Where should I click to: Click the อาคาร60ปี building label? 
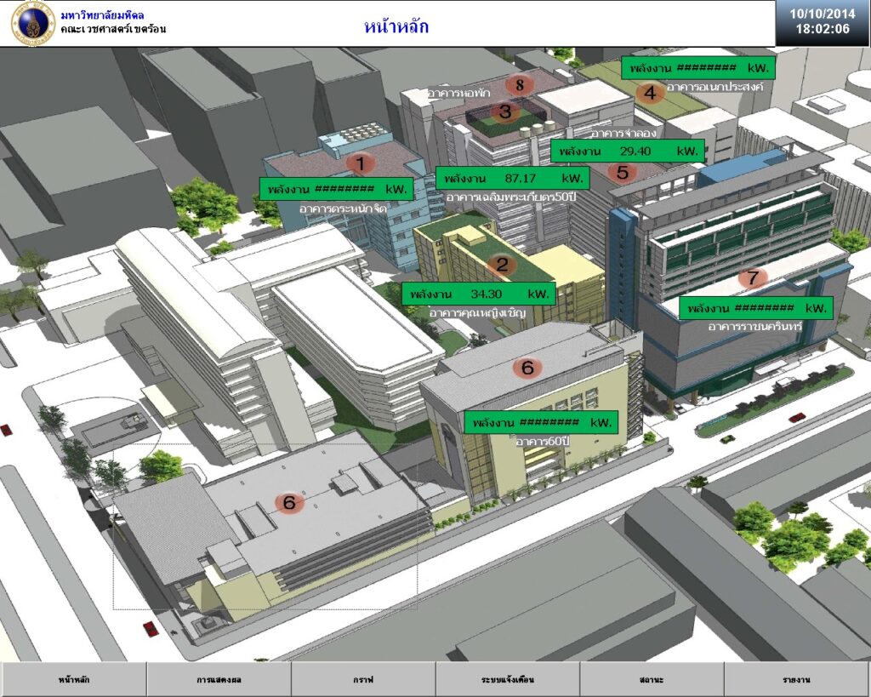tap(543, 442)
